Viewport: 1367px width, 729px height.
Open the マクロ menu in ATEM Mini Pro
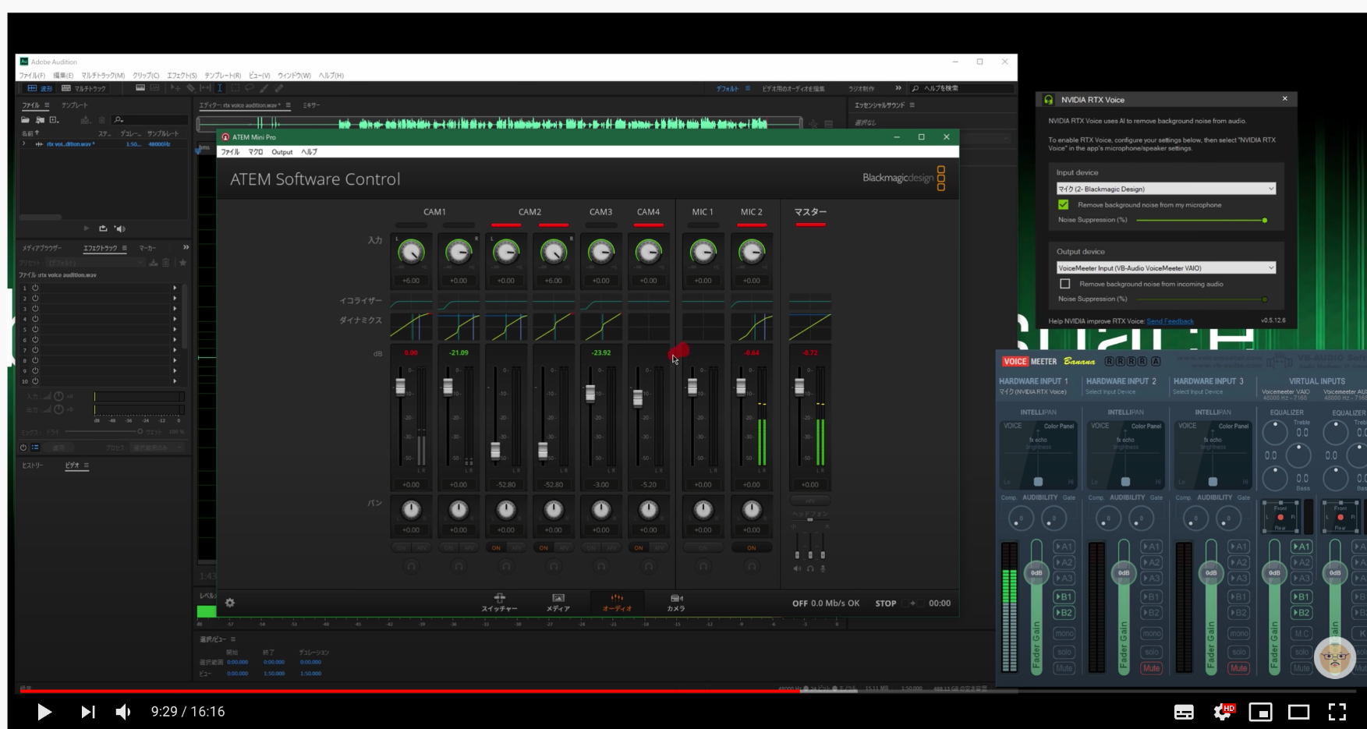click(x=256, y=152)
